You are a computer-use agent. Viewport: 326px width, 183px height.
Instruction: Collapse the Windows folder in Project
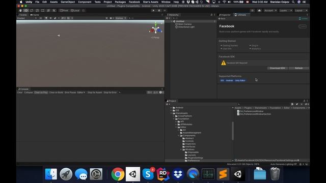point(181,149)
